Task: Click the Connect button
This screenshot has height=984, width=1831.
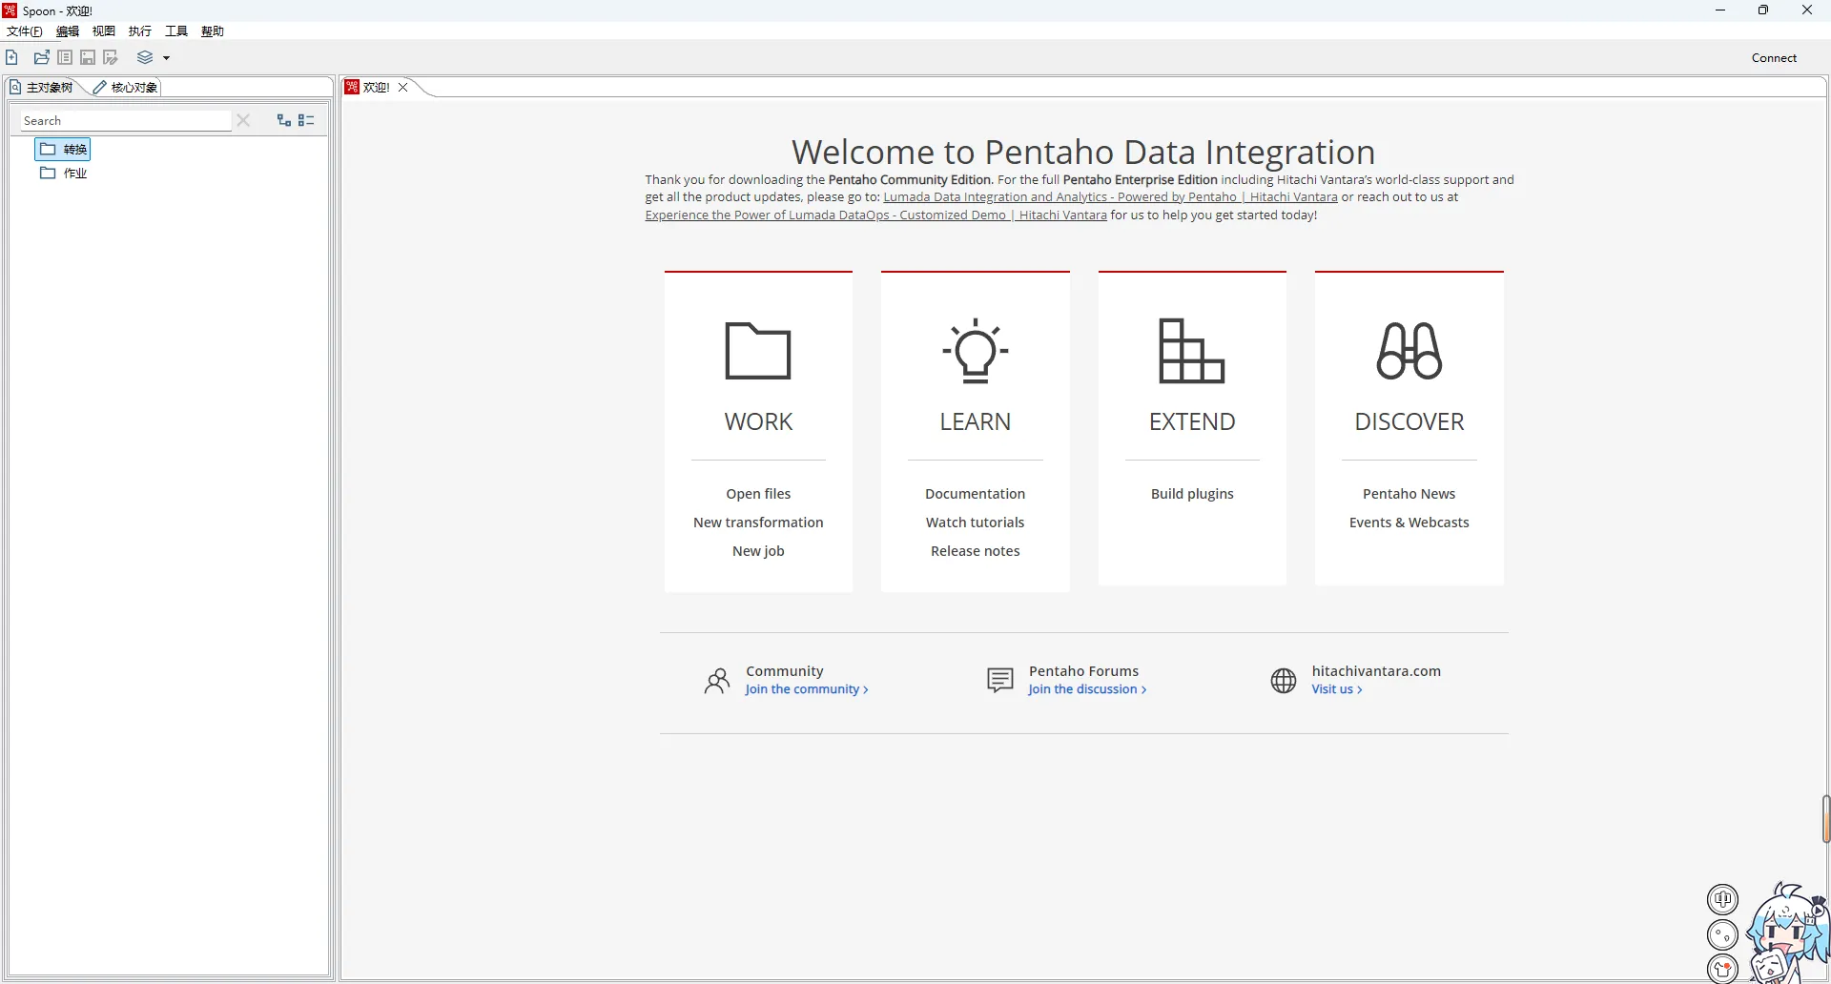Action: 1774,58
